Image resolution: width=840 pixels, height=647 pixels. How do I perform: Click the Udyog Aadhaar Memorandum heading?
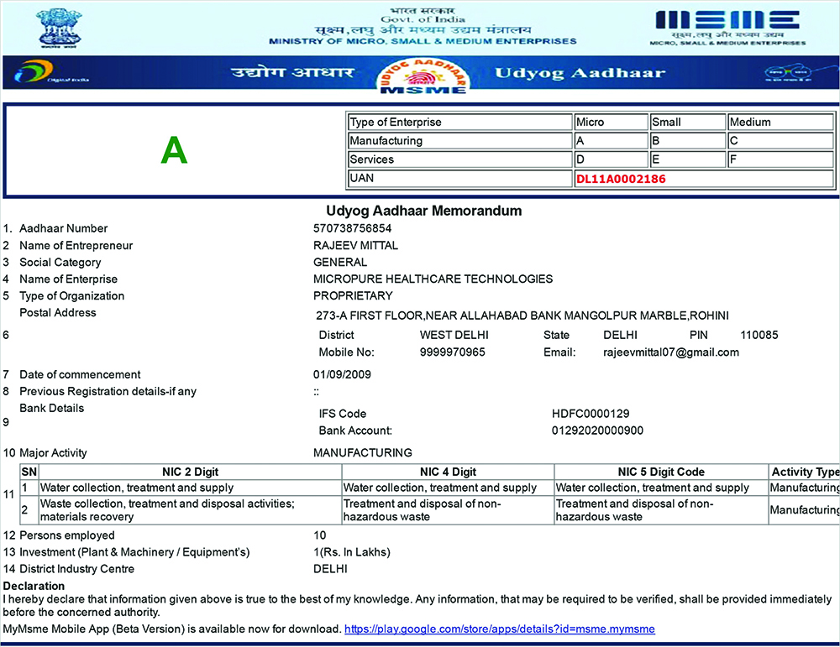click(x=423, y=211)
